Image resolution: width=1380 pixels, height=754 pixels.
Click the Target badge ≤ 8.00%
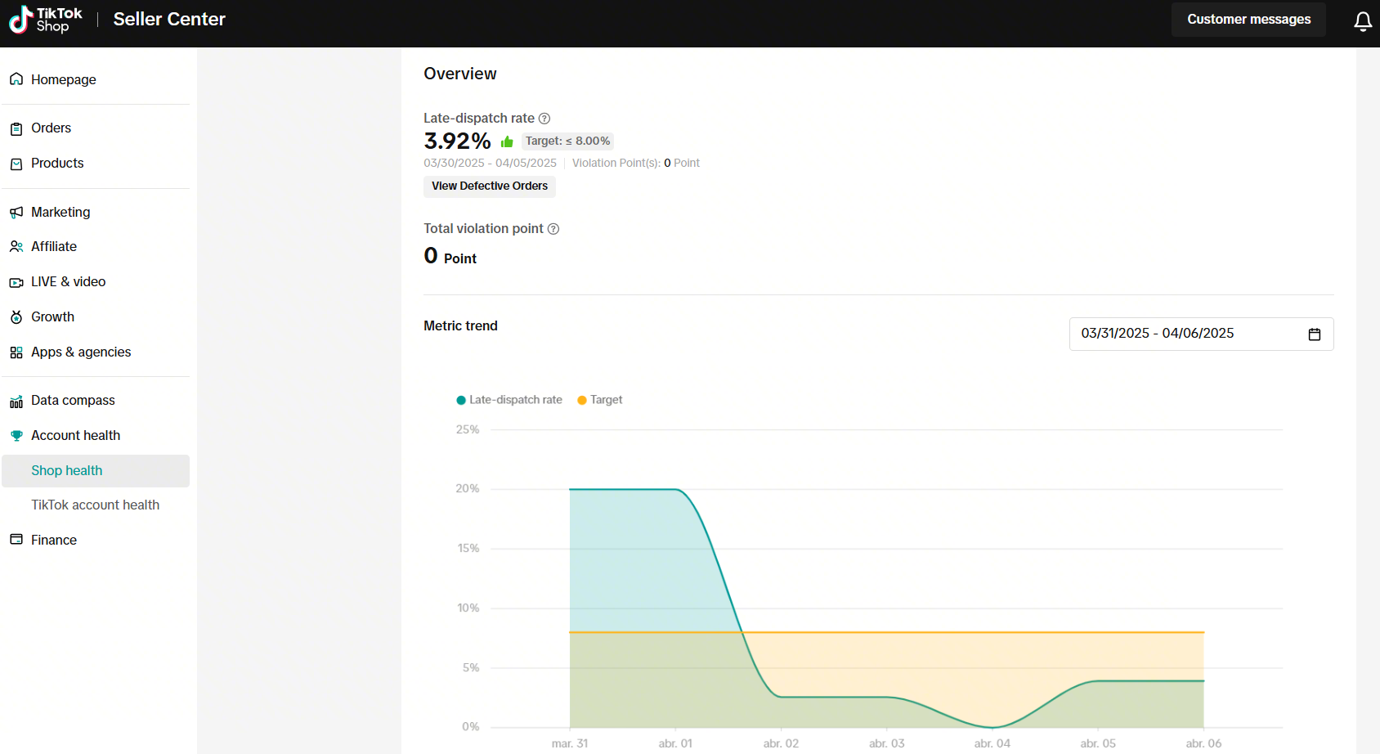(x=567, y=141)
